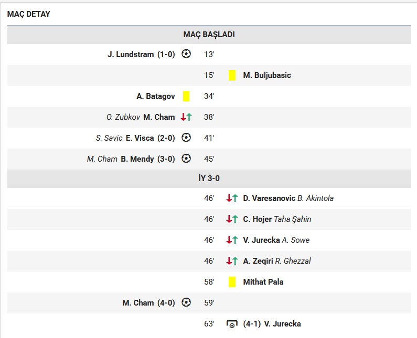Screen dimensions: 417x338
Task: Open V. Jurecka name at 63'
Action: click(282, 324)
